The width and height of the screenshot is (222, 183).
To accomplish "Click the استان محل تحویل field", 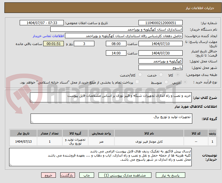I will click(161, 61).
